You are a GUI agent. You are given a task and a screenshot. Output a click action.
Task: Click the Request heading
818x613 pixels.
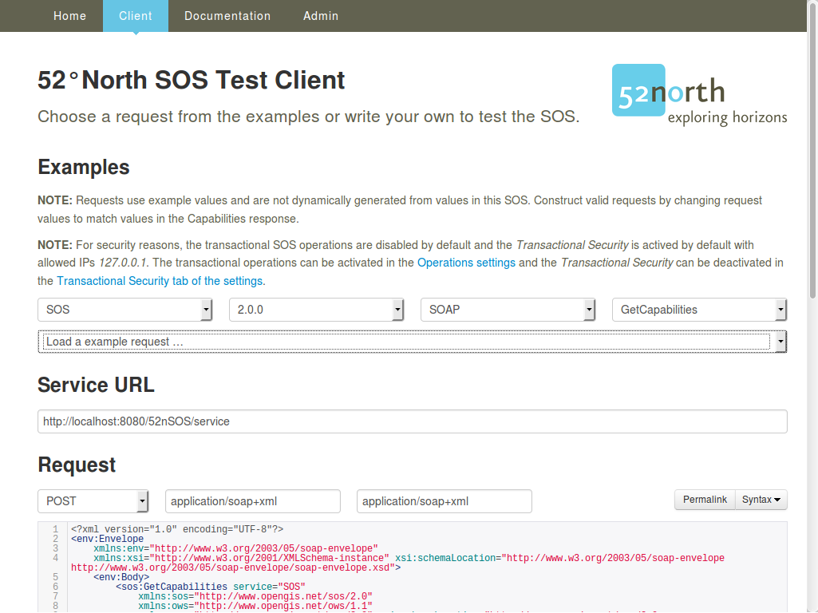coord(77,465)
